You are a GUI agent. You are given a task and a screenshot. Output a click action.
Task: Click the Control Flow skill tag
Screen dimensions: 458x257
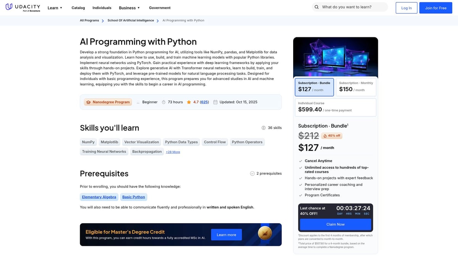pyautogui.click(x=215, y=142)
